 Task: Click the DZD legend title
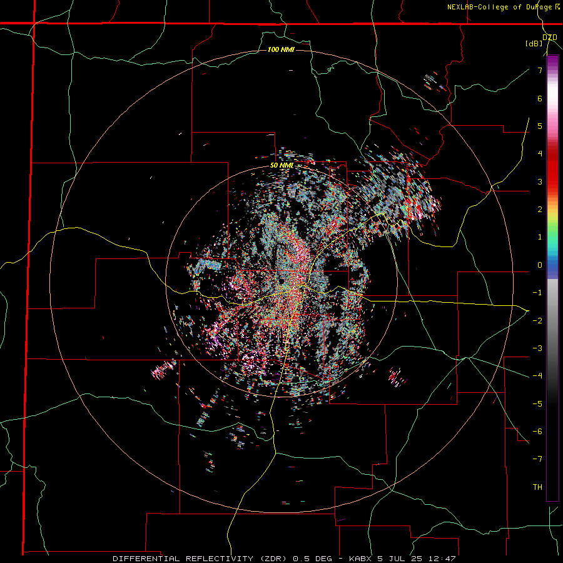tap(550, 38)
